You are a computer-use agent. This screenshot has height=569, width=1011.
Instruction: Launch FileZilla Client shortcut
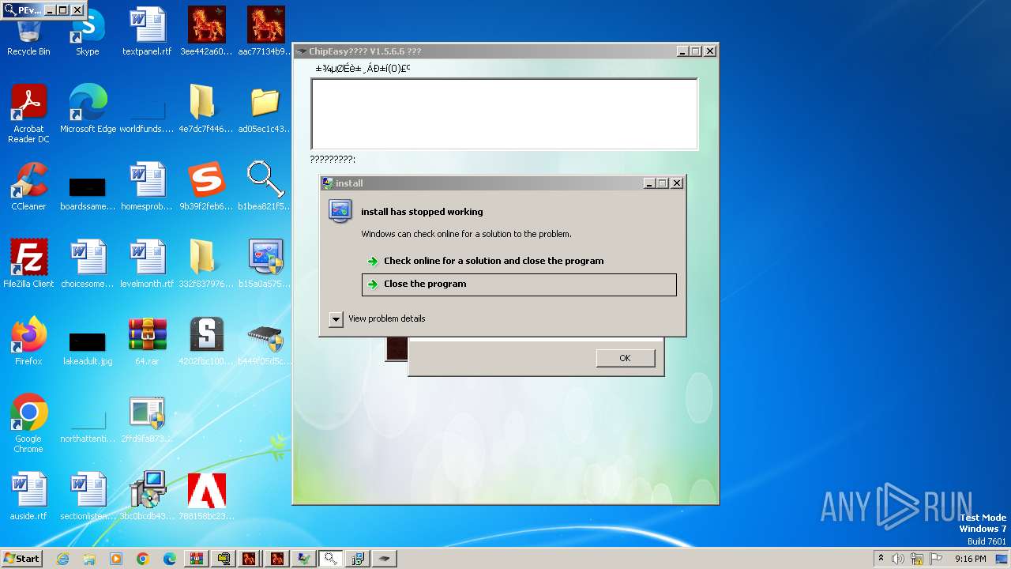tap(28, 264)
